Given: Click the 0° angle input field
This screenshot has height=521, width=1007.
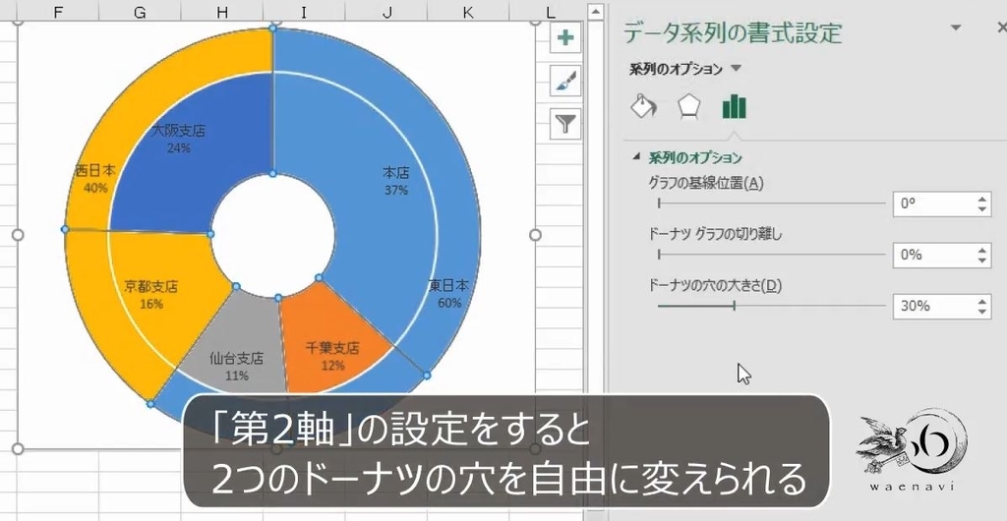Looking at the screenshot, I should 934,204.
